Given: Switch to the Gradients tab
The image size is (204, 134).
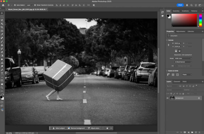Looking at the screenshot, I should coord(185,11).
